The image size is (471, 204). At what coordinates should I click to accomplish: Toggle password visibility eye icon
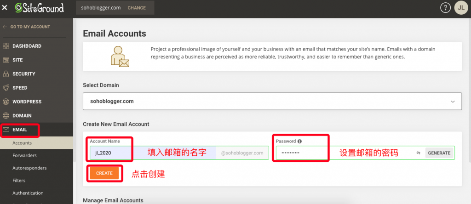(418, 153)
